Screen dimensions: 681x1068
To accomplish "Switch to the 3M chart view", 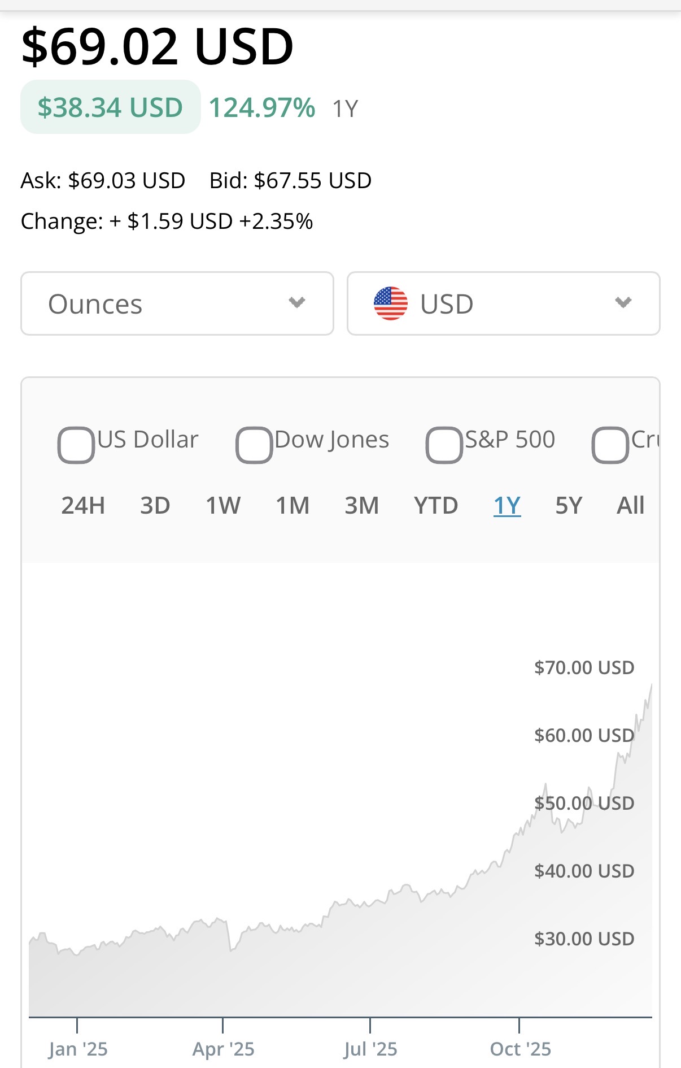I will (x=361, y=505).
